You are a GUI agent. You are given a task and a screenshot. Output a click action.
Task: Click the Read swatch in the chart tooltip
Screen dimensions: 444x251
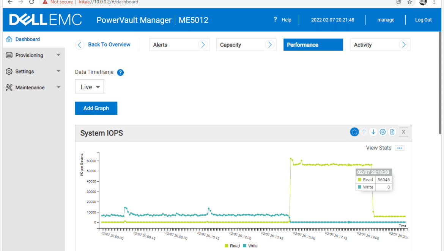[359, 179]
